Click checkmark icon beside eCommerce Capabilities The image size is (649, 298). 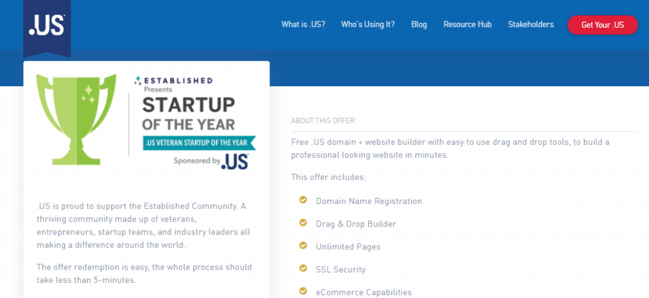(303, 292)
